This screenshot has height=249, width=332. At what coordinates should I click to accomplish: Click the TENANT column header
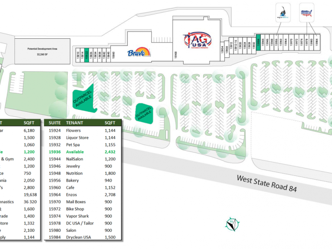pos(75,123)
